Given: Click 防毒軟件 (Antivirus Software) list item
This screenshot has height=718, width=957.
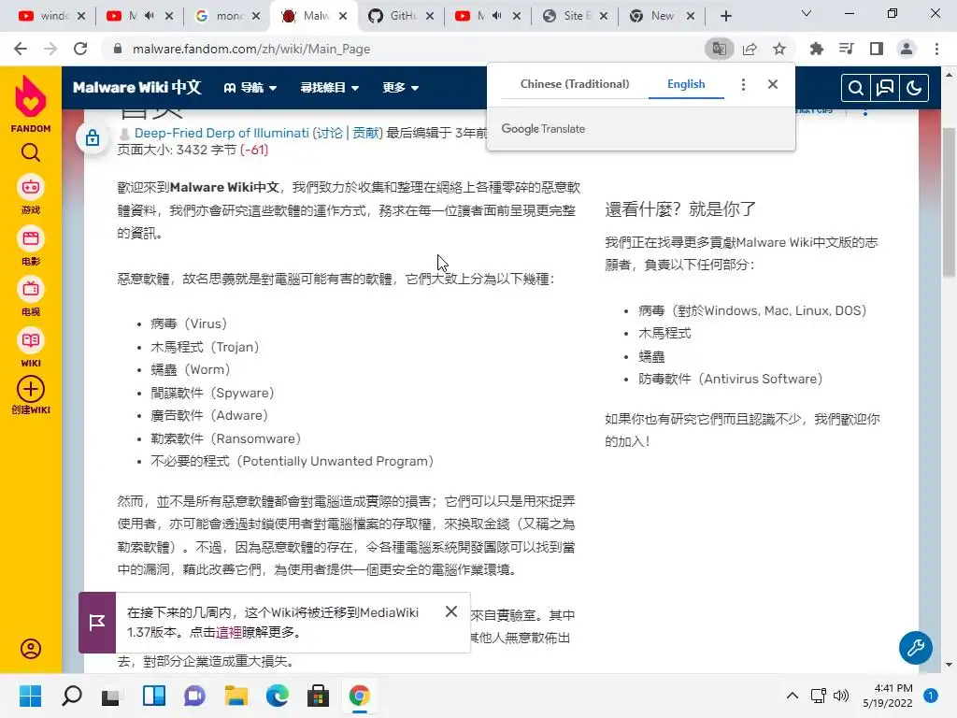Looking at the screenshot, I should [x=731, y=379].
